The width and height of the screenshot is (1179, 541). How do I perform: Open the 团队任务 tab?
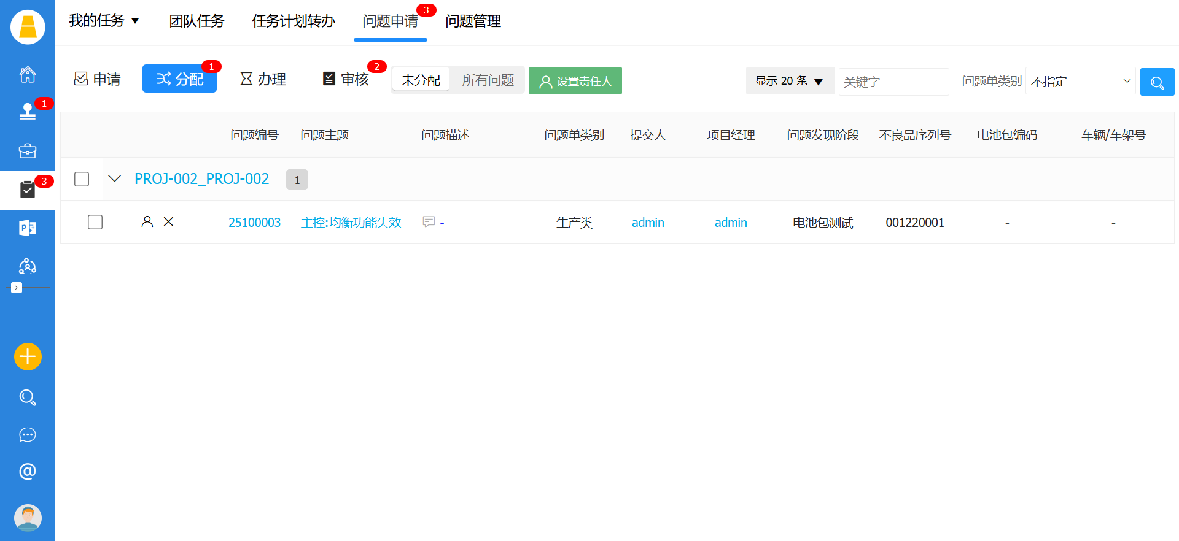(196, 21)
